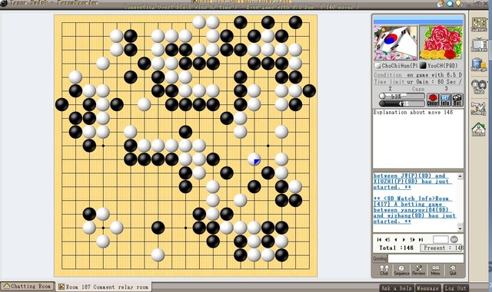Screen dimensions: 492x292
Task: Jump to first move
Action: click(379, 239)
